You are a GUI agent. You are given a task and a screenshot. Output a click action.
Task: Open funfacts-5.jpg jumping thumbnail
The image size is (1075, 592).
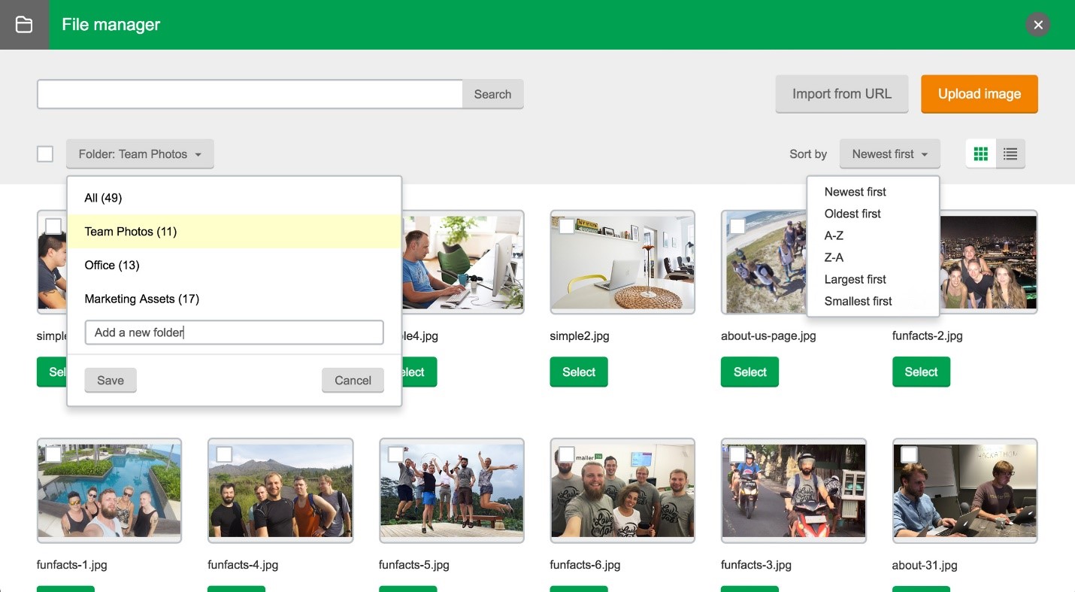click(452, 490)
